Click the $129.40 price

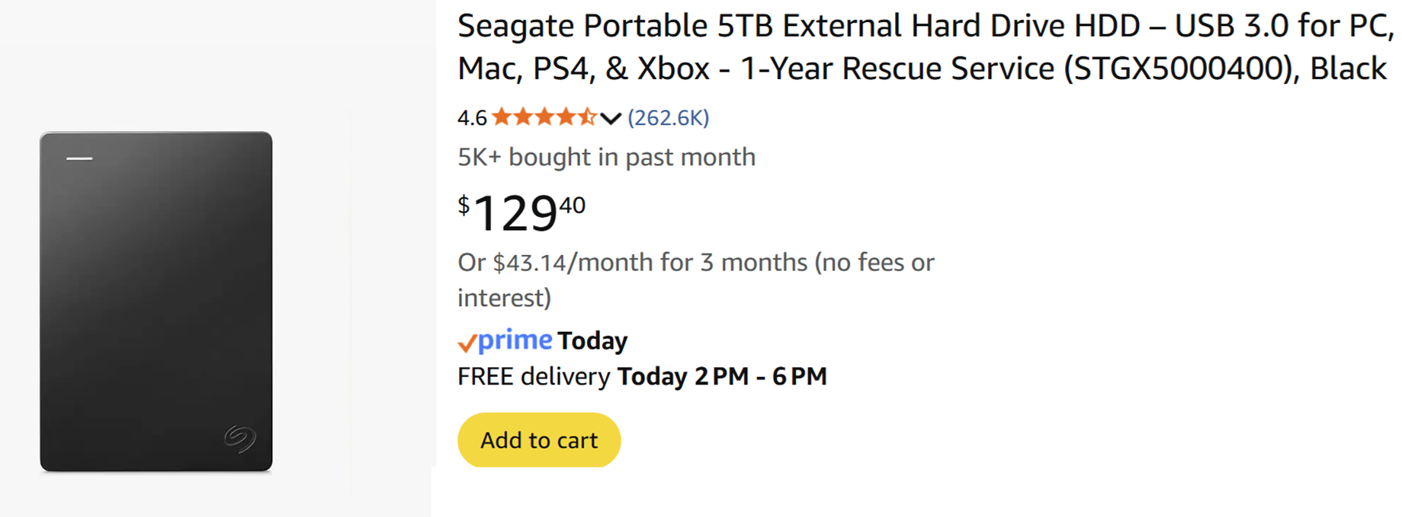522,212
